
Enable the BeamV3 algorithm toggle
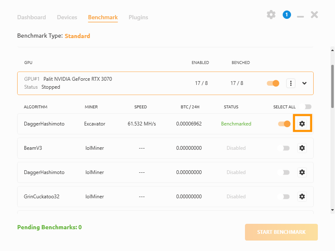point(284,148)
